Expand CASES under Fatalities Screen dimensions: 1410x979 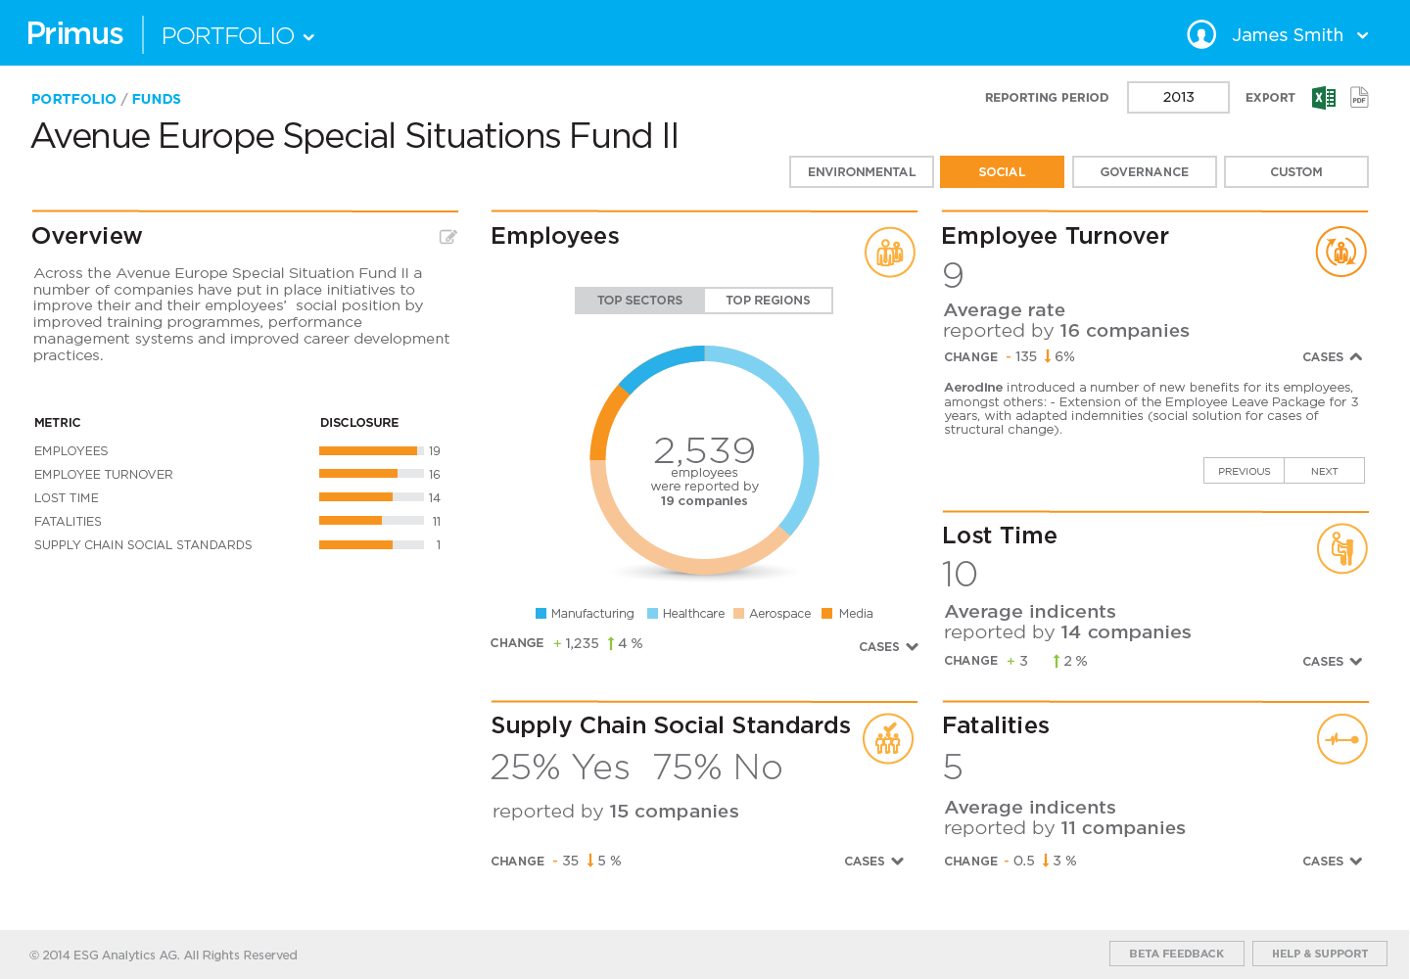point(1333,862)
